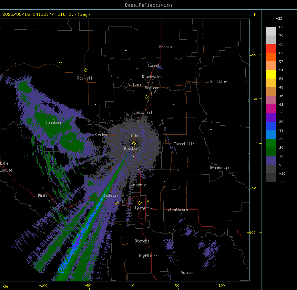Screen dimensions: 297x290
Task: Click the Lacombe city label
Action: point(155,66)
